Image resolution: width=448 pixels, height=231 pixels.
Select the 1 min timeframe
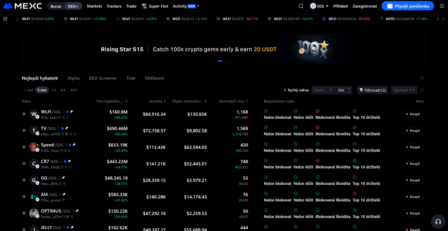pyautogui.click(x=28, y=90)
